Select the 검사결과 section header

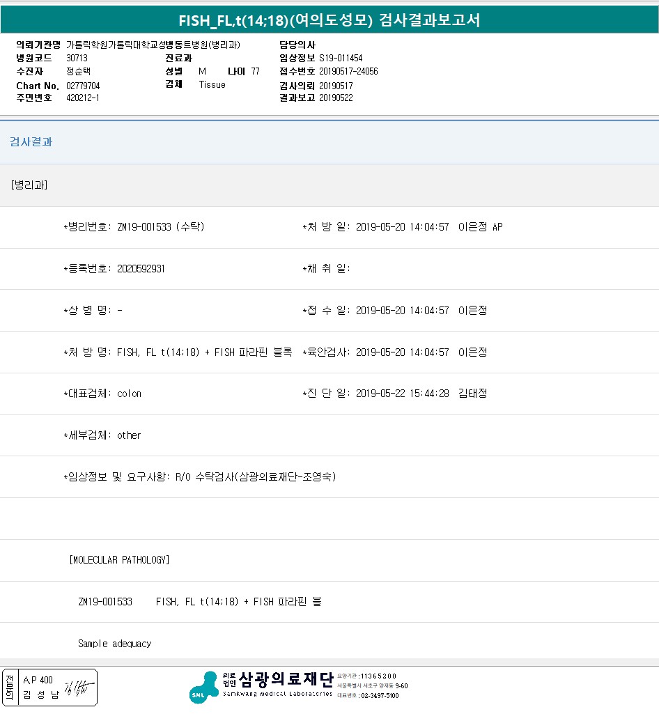click(31, 142)
